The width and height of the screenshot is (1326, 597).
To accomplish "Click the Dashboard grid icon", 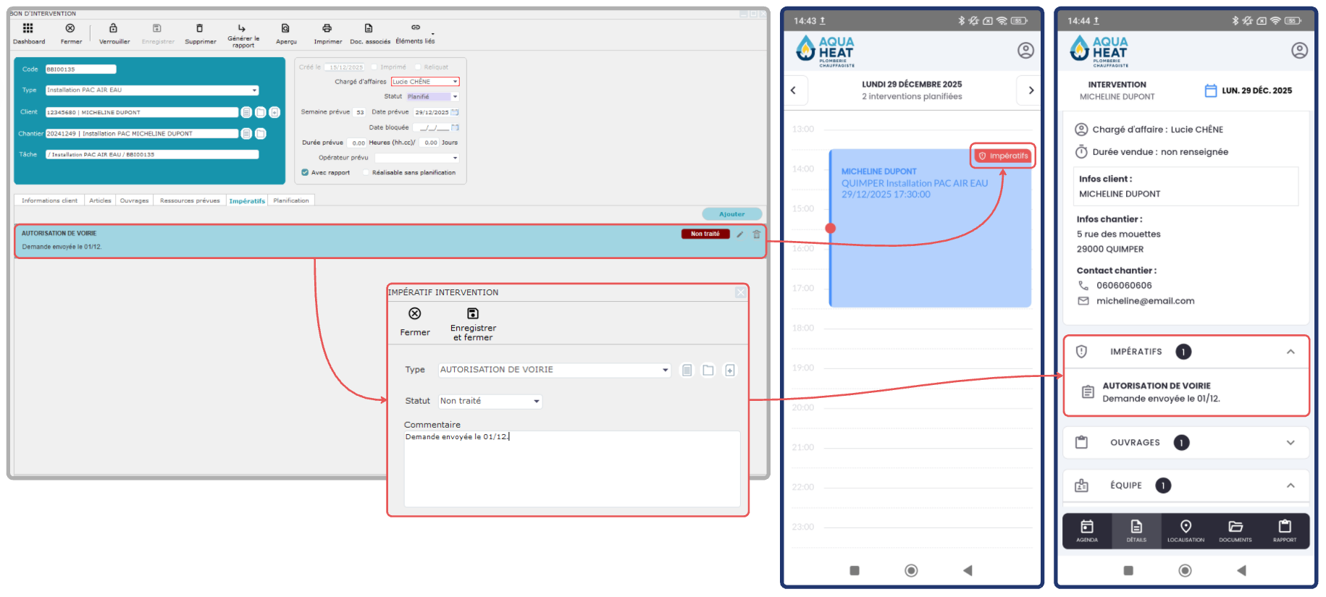I will coord(28,29).
